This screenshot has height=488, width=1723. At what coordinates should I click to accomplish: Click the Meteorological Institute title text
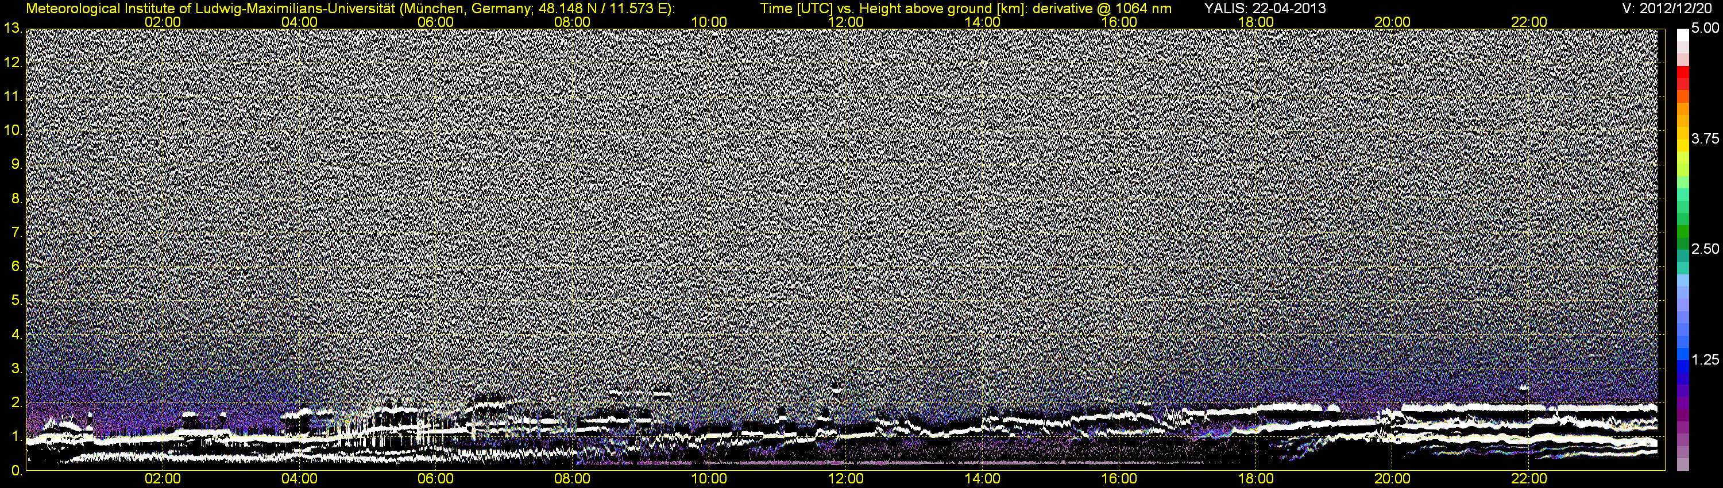coord(350,9)
